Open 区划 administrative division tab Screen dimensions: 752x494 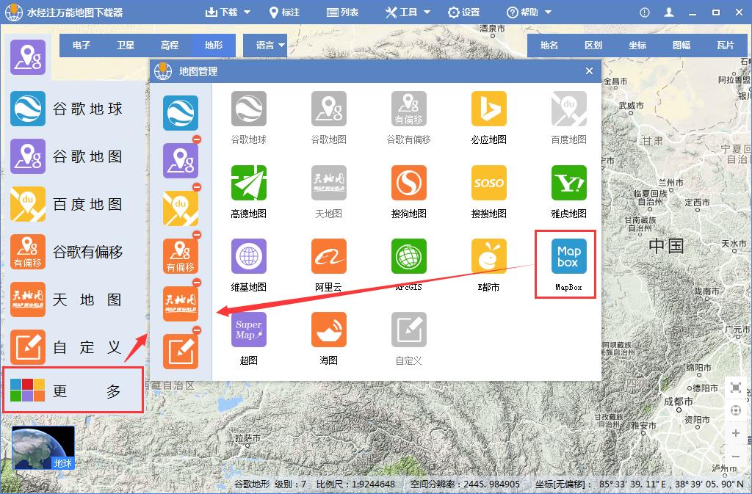coord(593,45)
